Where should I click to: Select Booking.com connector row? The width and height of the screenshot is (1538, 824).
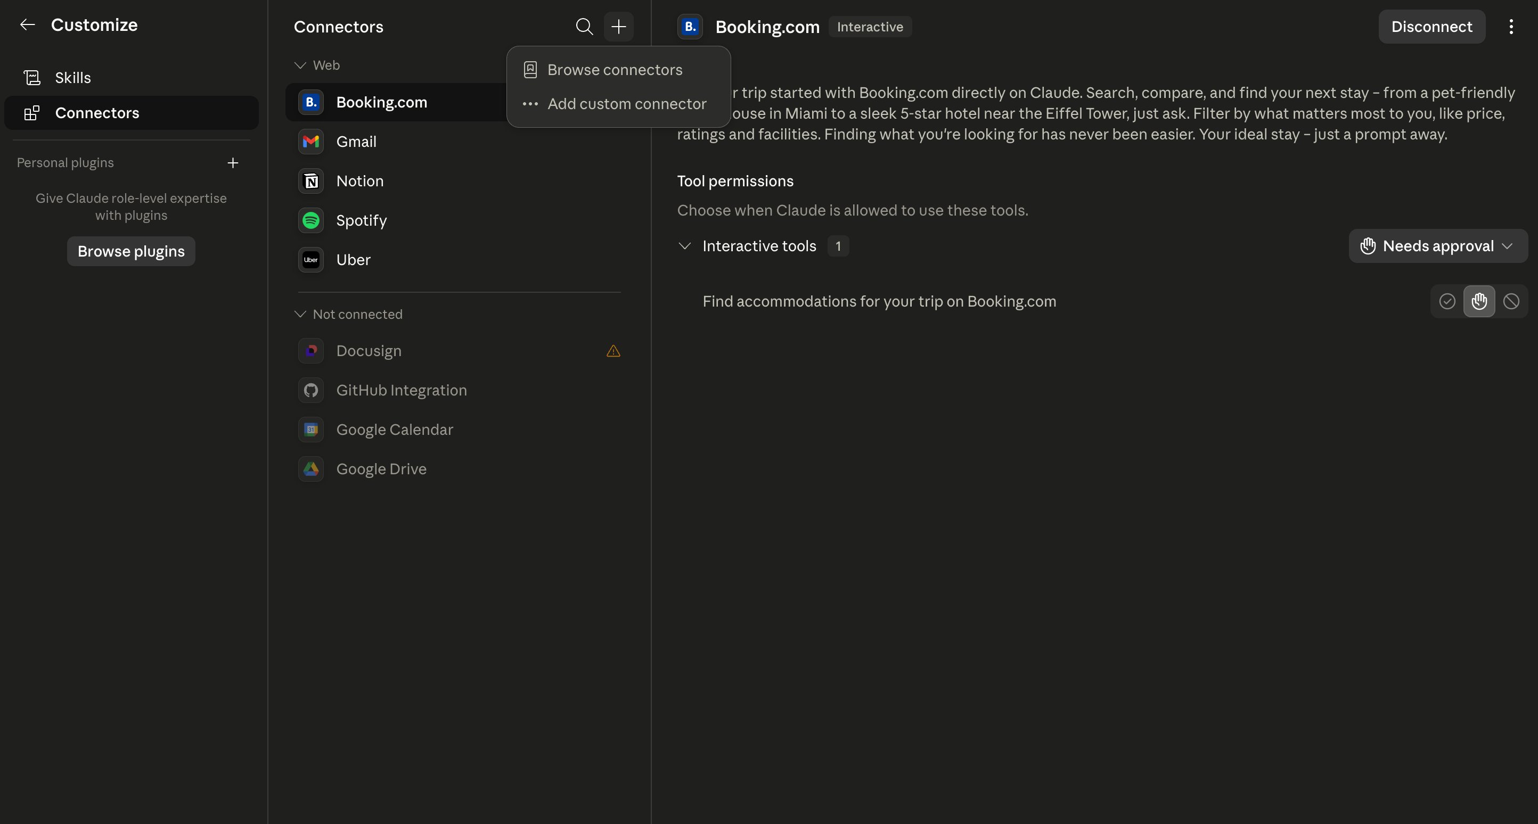click(396, 103)
